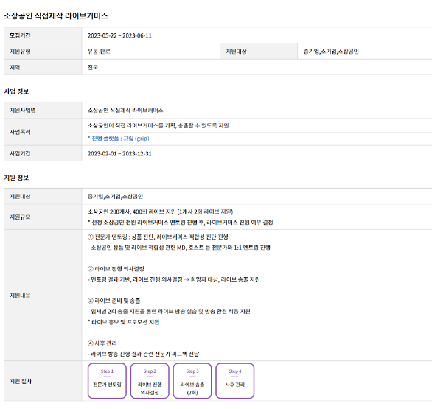
Task: Click the page title 소상공인 직접제작 라이브커머스
Action: pos(56,15)
